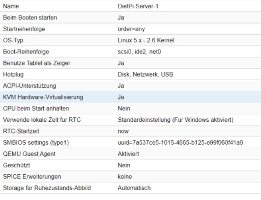Screen dimensions: 261x200
Task: Click the Startreihenfolge option row
Action: pos(131,29)
